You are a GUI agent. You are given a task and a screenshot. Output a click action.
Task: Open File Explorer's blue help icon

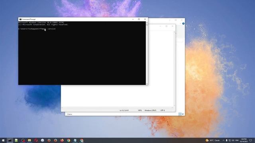pyautogui.click(x=183, y=24)
